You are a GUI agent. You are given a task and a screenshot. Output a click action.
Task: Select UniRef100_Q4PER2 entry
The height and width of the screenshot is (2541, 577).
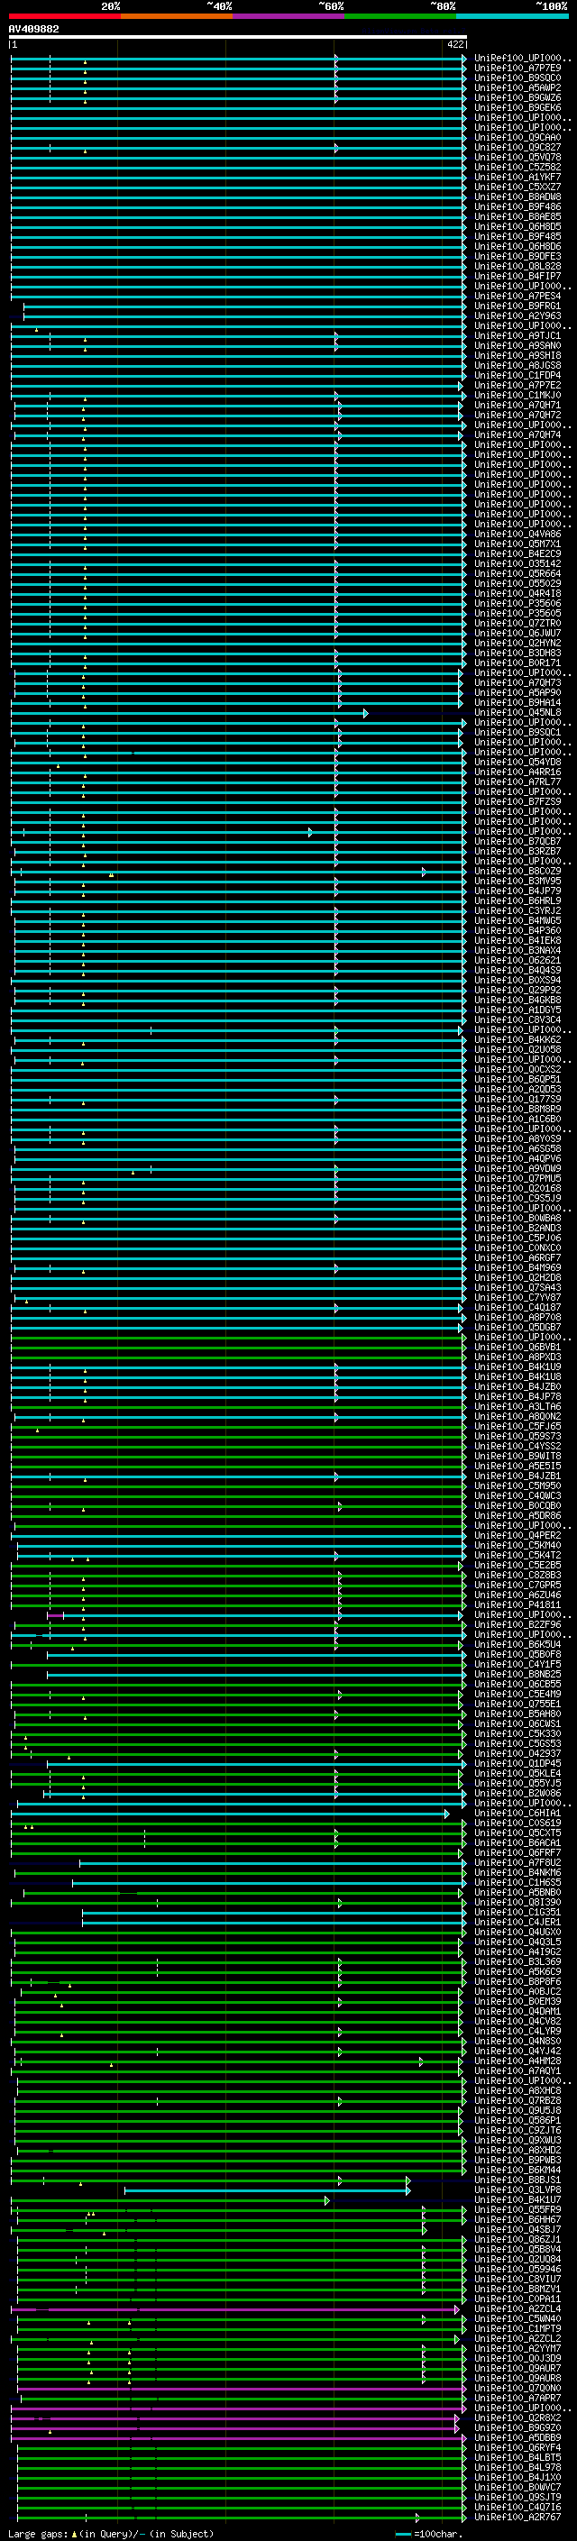click(x=517, y=1535)
